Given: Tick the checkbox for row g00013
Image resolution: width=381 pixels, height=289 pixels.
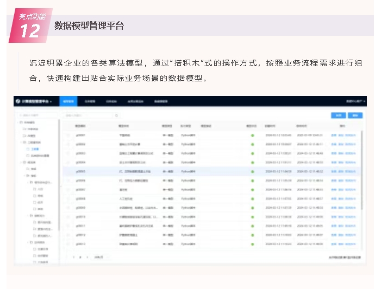Looking at the screenshot, I should (x=68, y=243).
